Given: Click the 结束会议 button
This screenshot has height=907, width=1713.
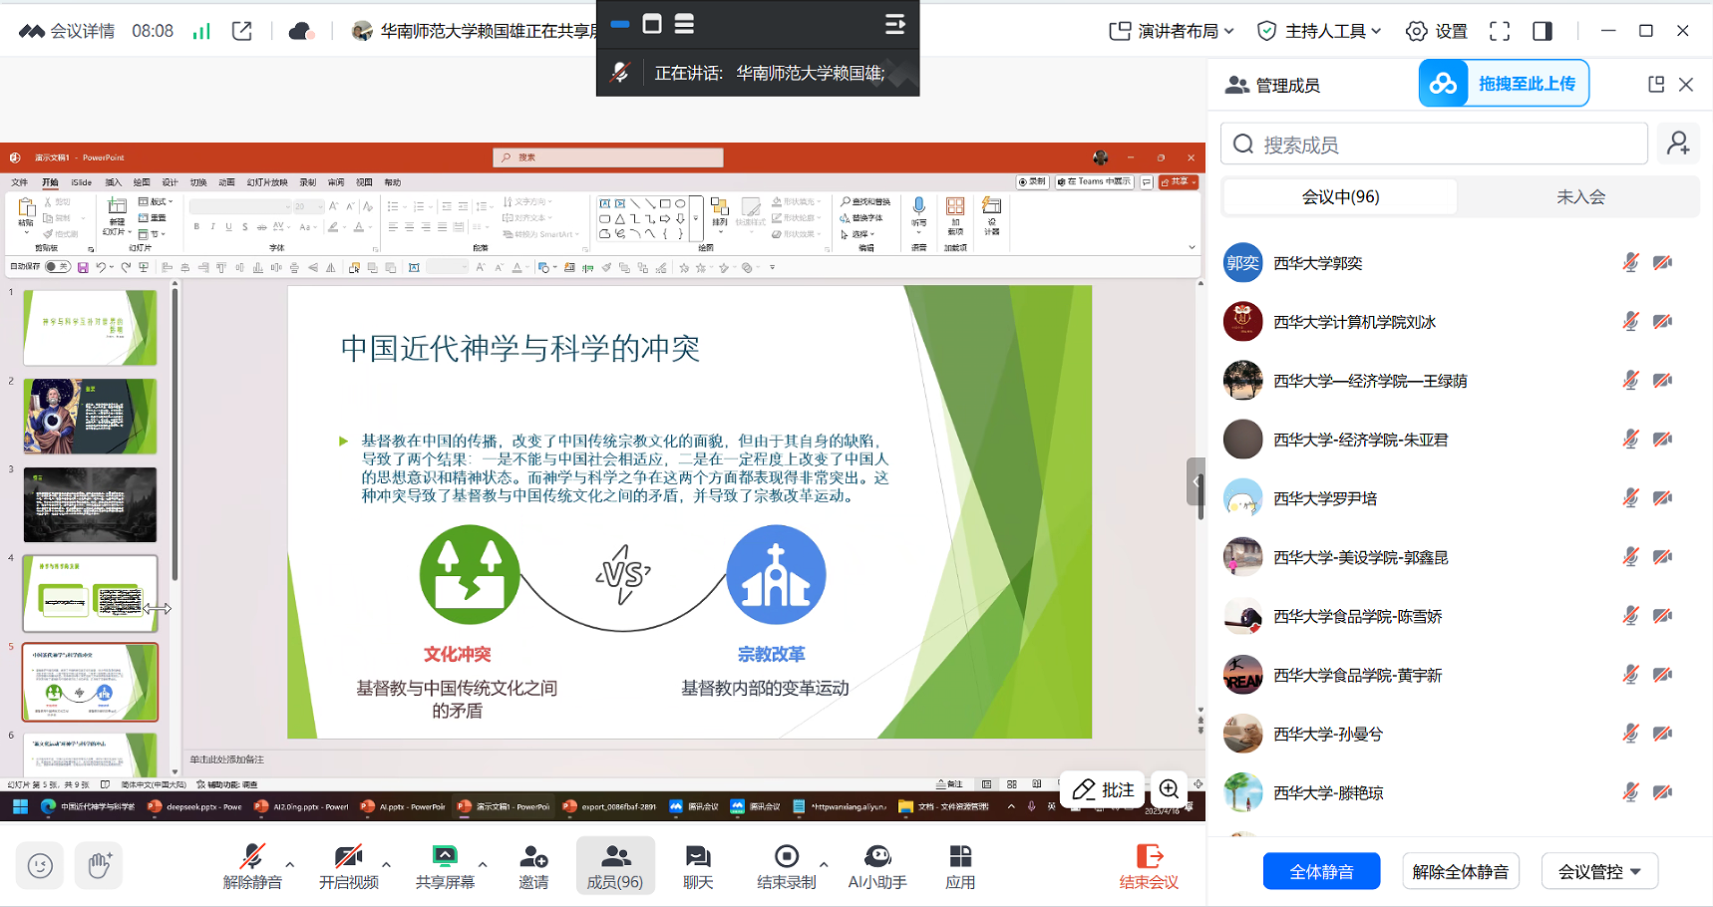Looking at the screenshot, I should point(1149,865).
